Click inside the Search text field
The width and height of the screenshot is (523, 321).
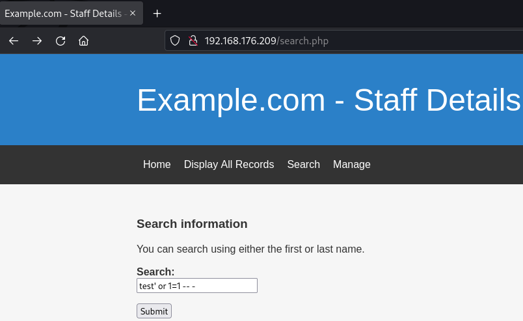tap(196, 286)
